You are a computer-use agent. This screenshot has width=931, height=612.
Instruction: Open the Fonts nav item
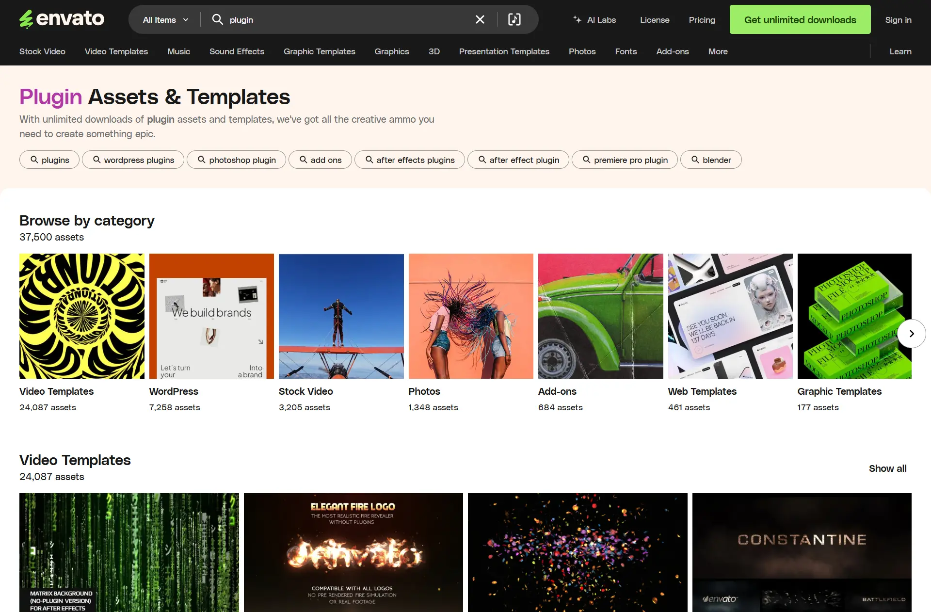pyautogui.click(x=626, y=51)
